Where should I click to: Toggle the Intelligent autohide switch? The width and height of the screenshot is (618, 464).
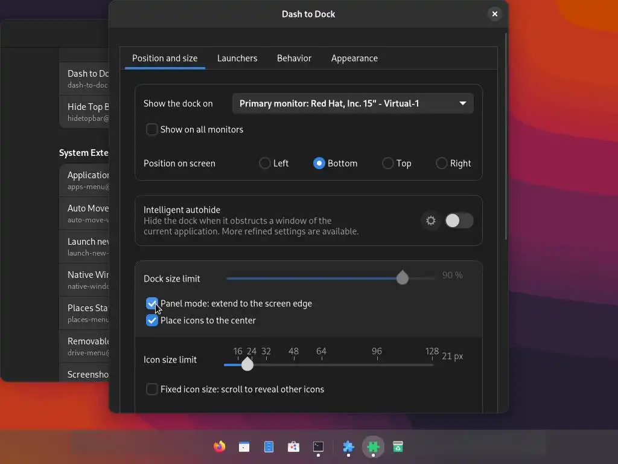pos(459,221)
